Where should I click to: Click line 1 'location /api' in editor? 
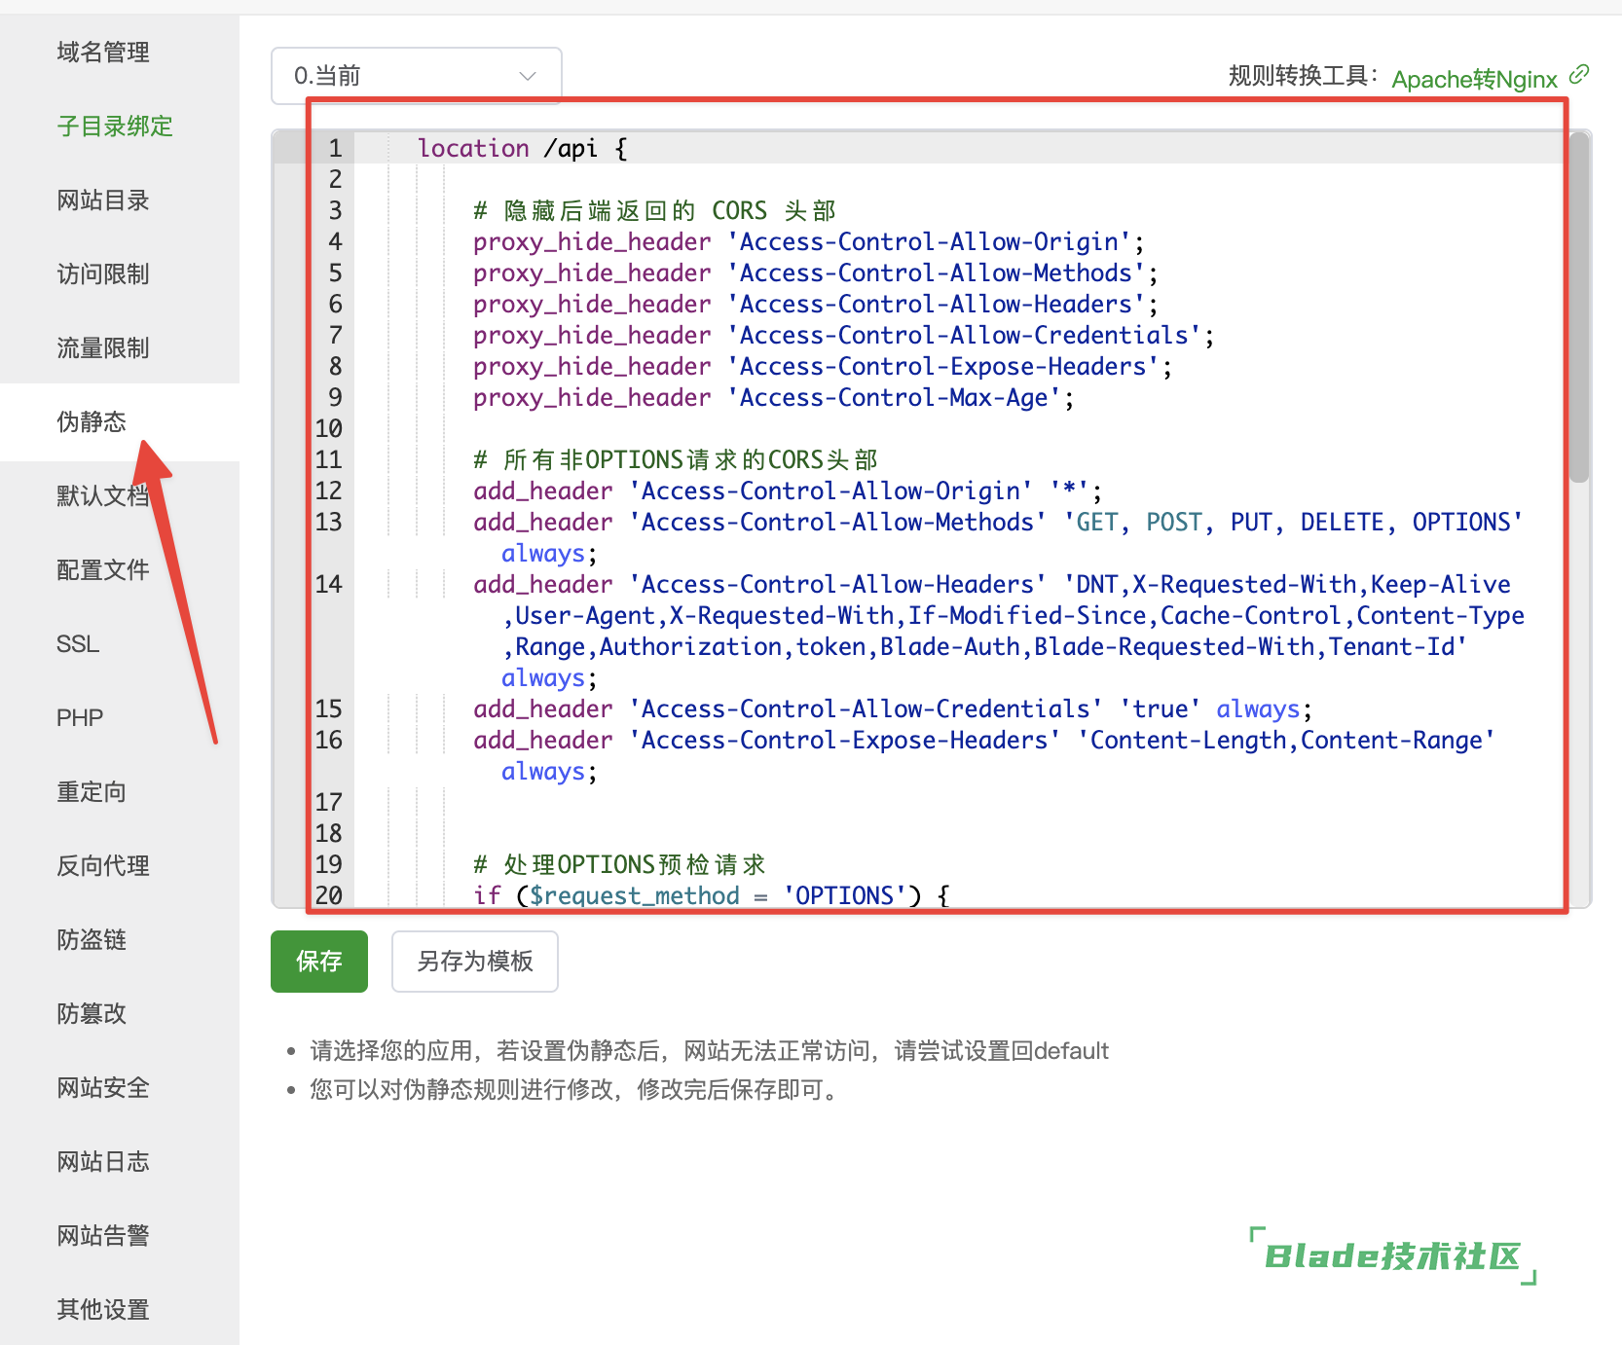522,149
